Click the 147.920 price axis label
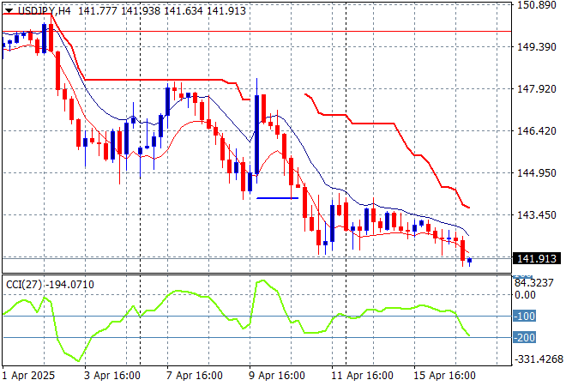566x386 pixels. 537,89
